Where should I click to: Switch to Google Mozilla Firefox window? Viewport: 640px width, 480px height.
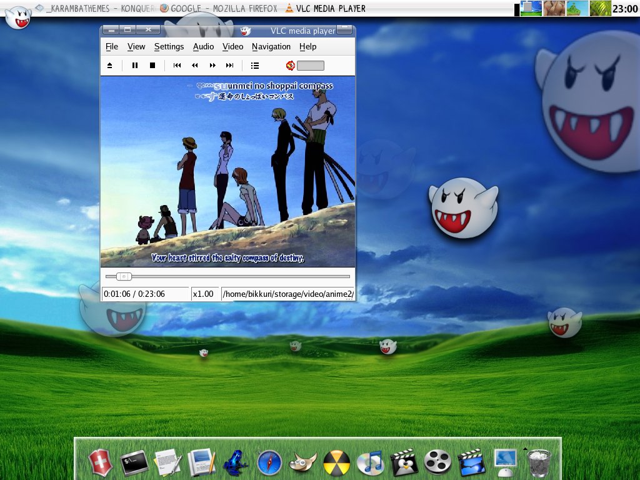[219, 8]
